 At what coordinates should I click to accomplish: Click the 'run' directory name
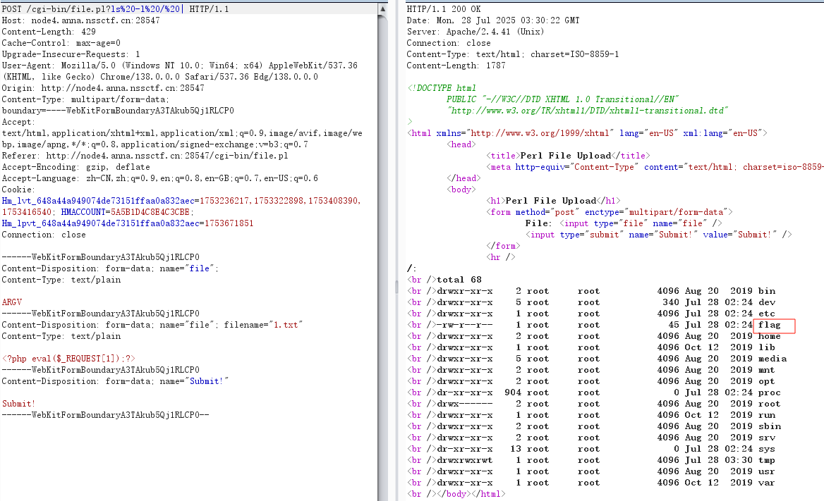pos(767,415)
